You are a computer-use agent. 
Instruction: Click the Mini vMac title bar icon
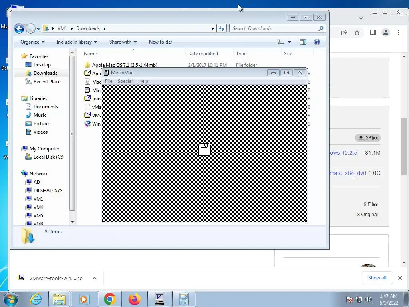pyautogui.click(x=106, y=73)
